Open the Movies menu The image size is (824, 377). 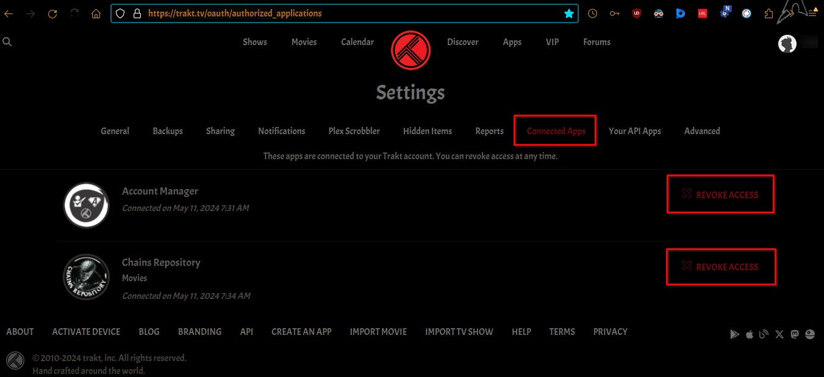coord(304,42)
